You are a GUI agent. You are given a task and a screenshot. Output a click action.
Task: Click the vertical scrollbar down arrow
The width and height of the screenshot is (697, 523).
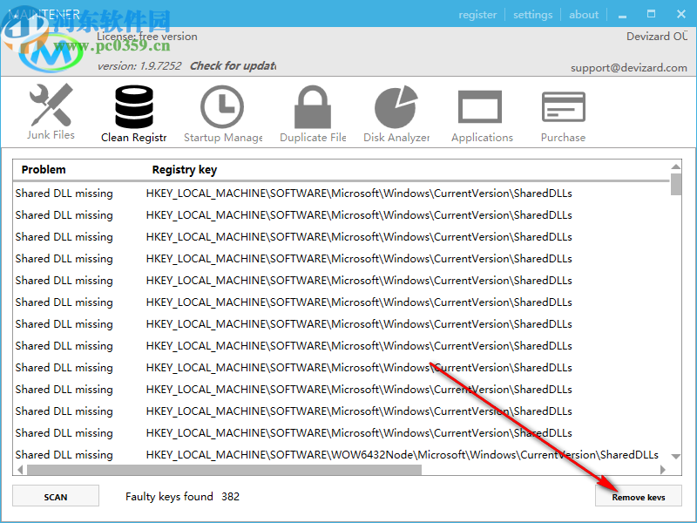pyautogui.click(x=676, y=456)
